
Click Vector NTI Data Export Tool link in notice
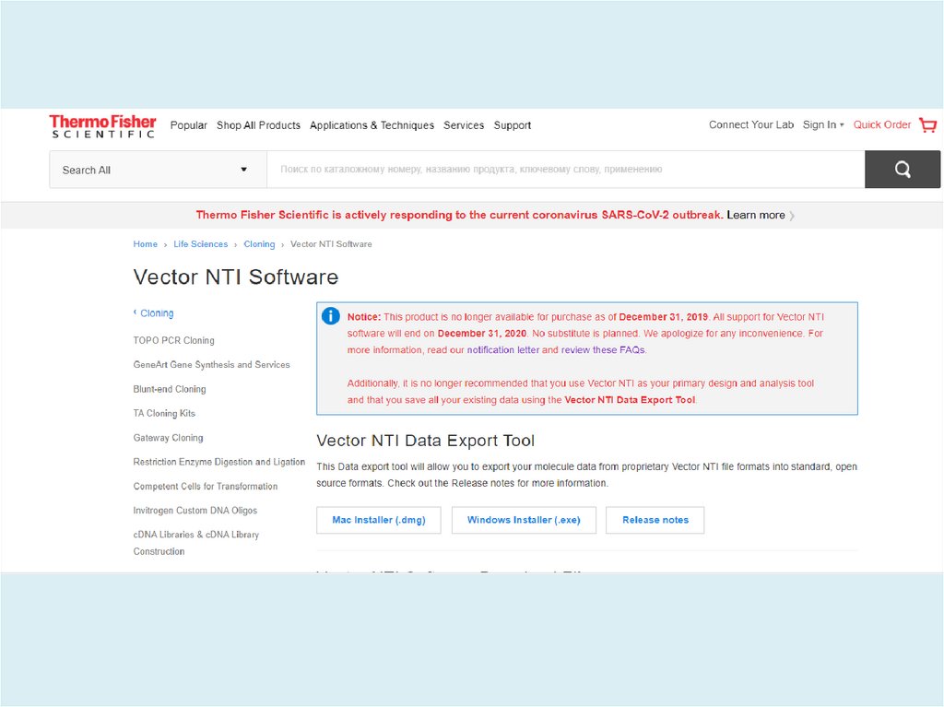tap(630, 400)
